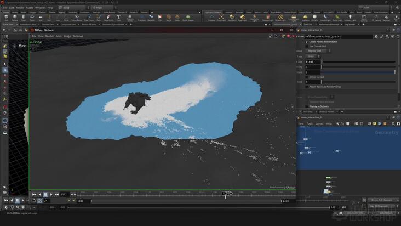Select the Tube shelf tool
This screenshot has height=226, width=401.
23,18
